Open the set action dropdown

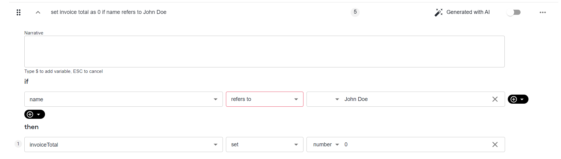point(265,144)
